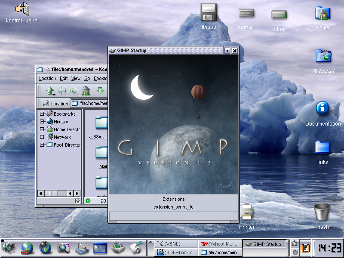Screen dimensions: 344x258
Task: Open the Trash desktop icon
Action: click(x=322, y=212)
